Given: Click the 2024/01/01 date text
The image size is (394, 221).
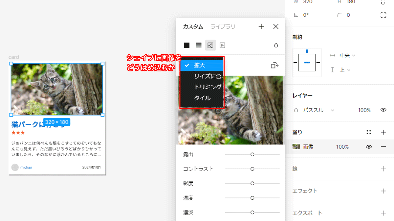Looking at the screenshot, I should pos(92,167).
